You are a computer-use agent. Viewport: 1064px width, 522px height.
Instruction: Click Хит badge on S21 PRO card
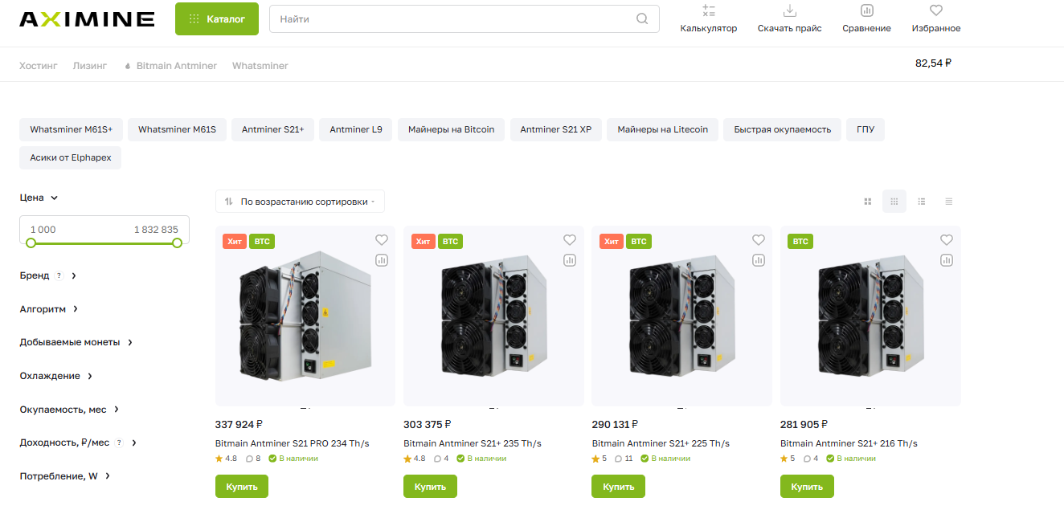tap(235, 241)
